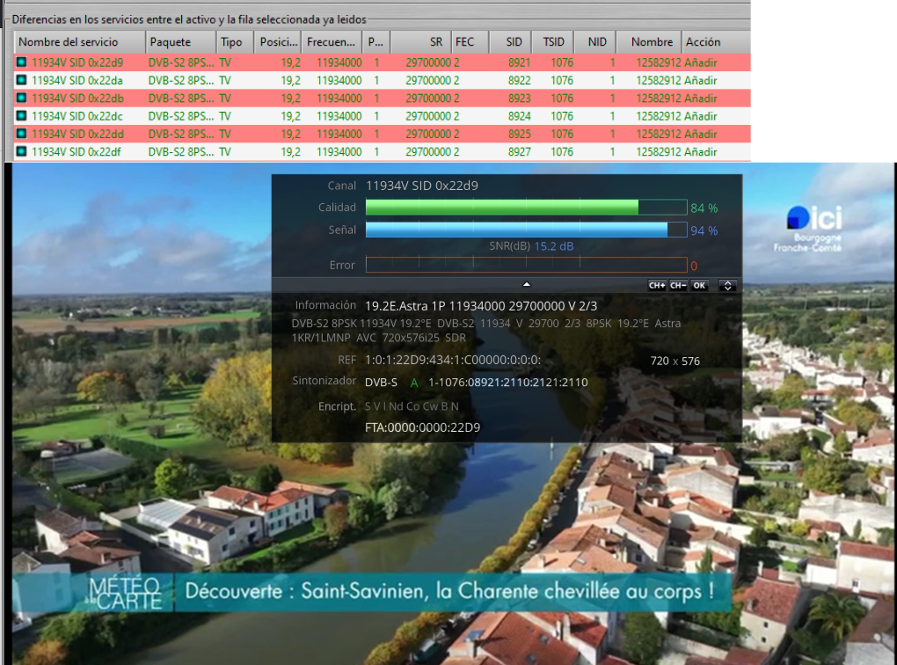This screenshot has width=897, height=665.
Task: Select row 11934V SID 0x22dd
Action: click(383, 134)
